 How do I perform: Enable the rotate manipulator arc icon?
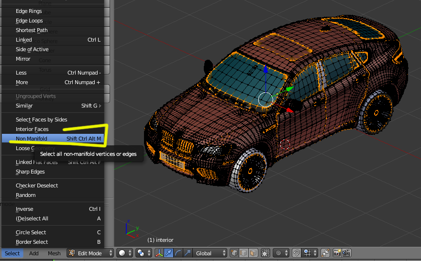pos(178,253)
